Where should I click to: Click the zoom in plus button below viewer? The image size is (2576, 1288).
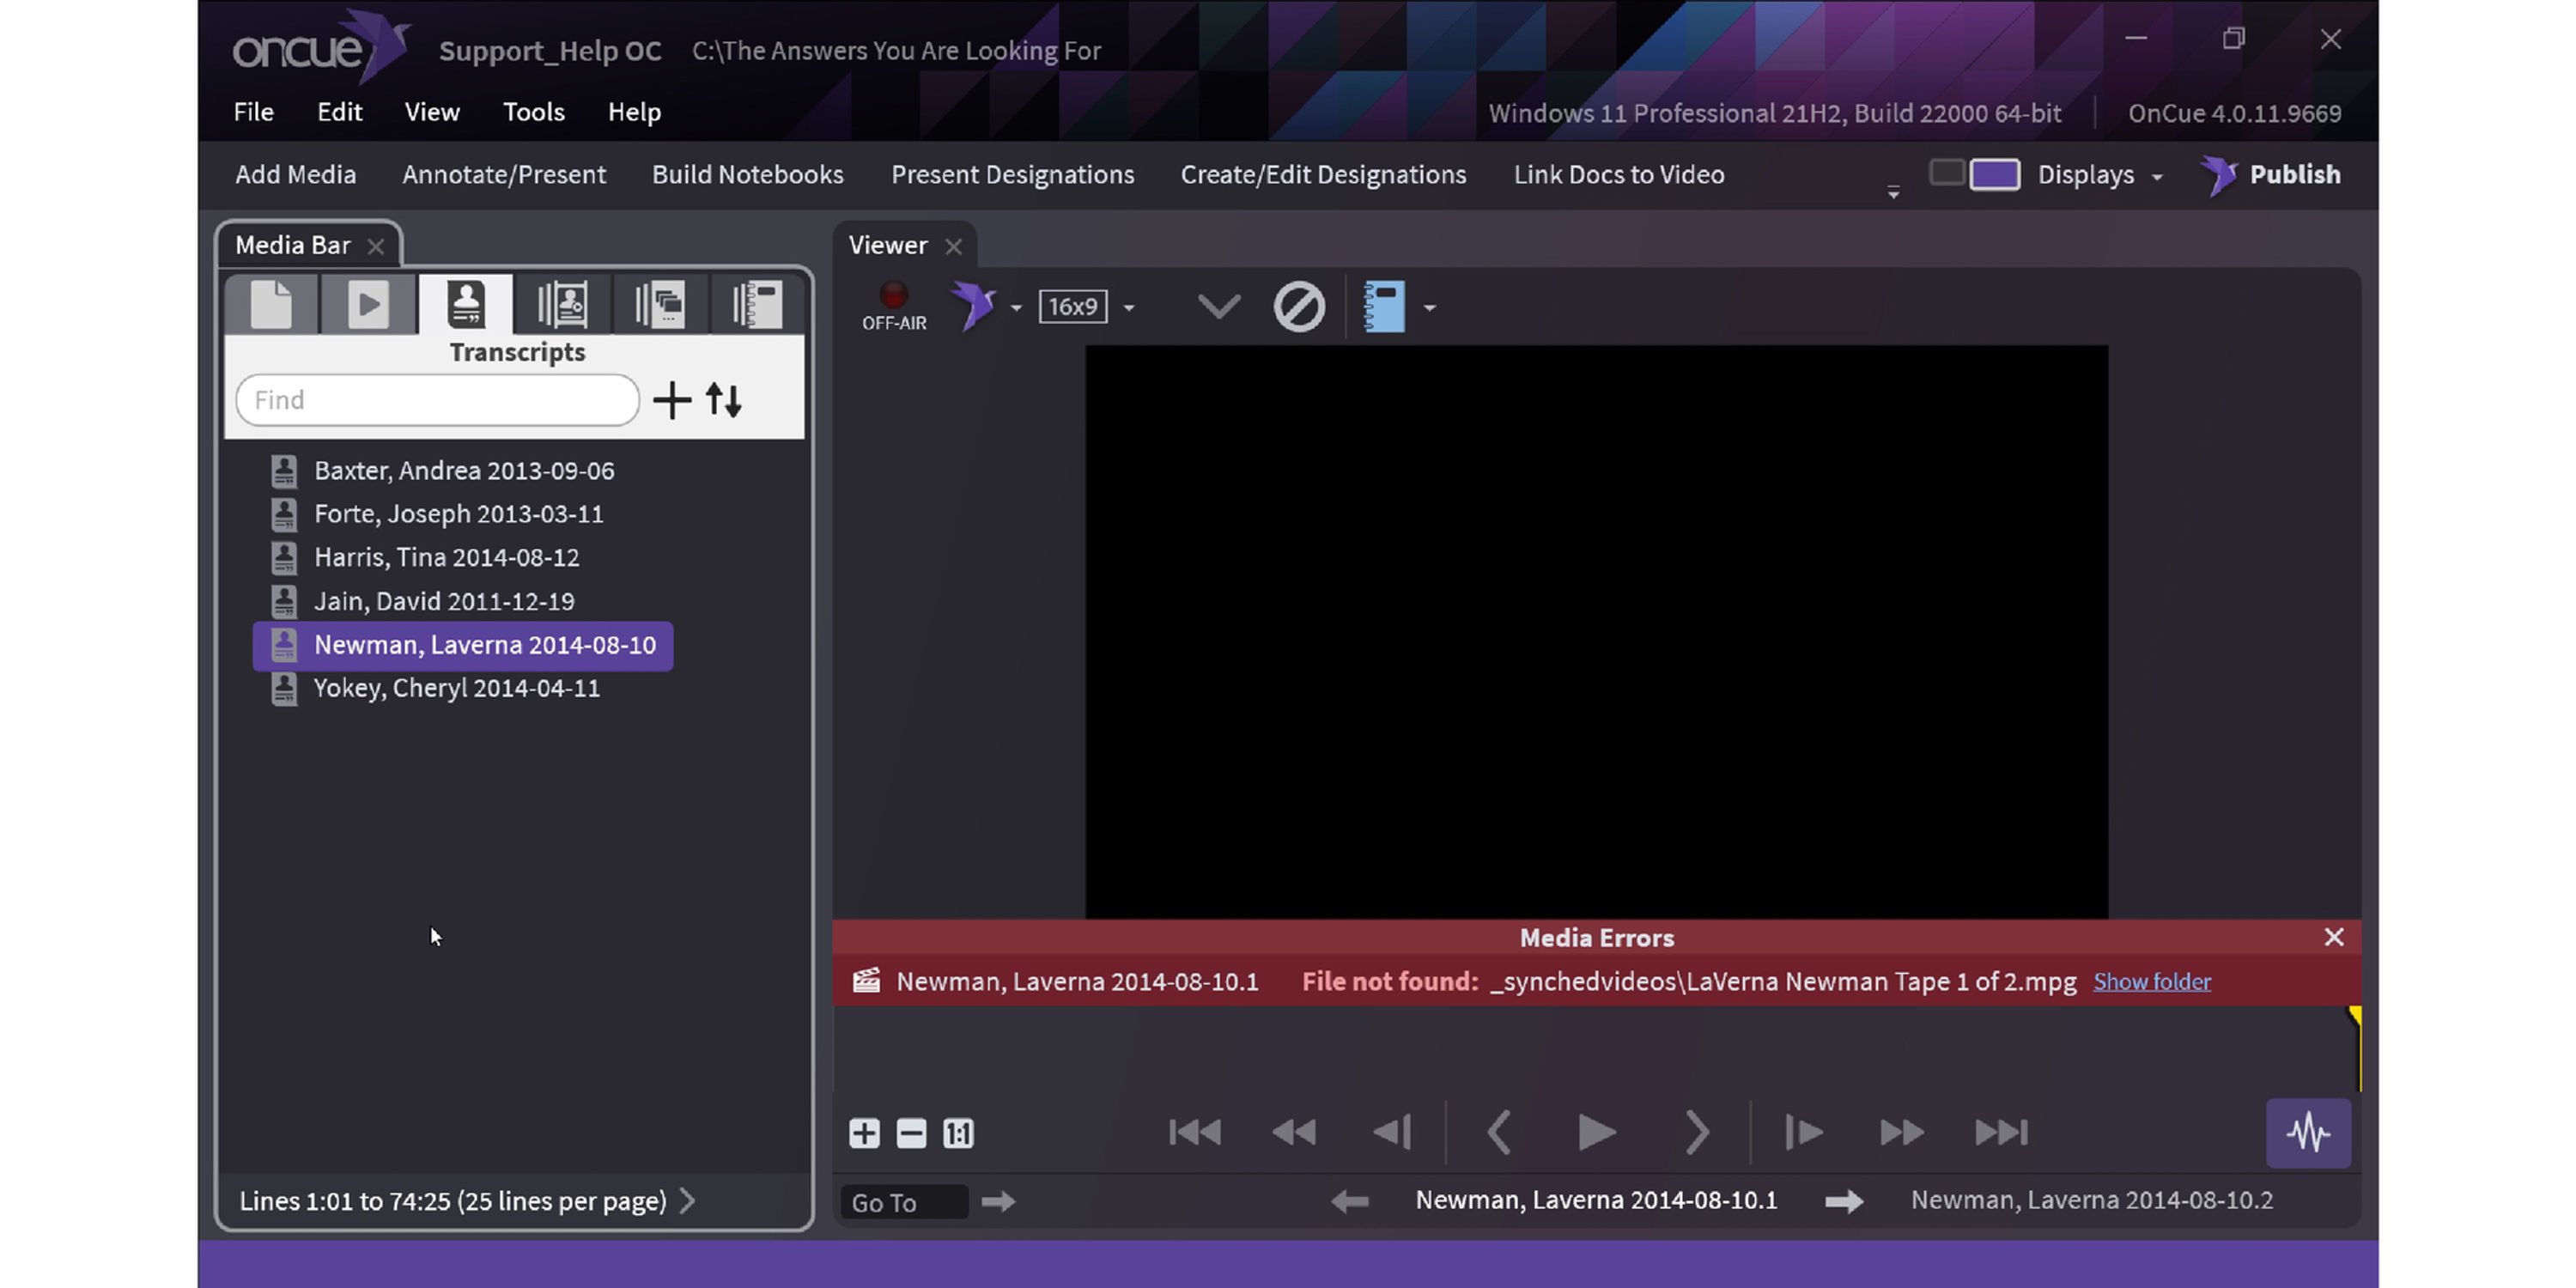point(864,1133)
